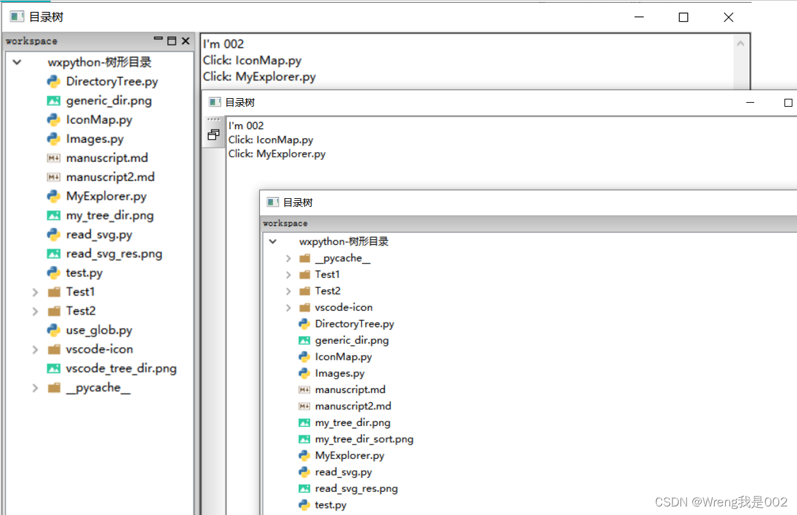Click scroll-up arrow in back window log
The height and width of the screenshot is (515, 797).
click(x=740, y=44)
